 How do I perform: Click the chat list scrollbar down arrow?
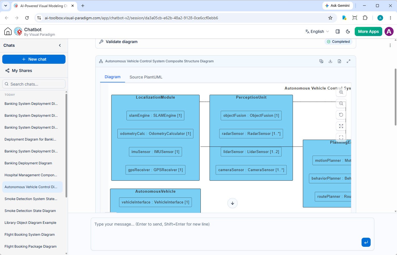pyautogui.click(x=66, y=253)
